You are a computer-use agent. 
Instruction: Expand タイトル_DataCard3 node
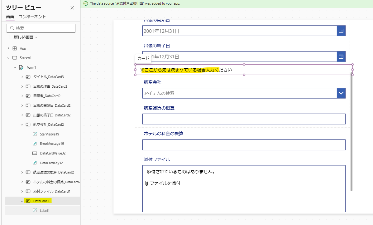click(x=22, y=77)
